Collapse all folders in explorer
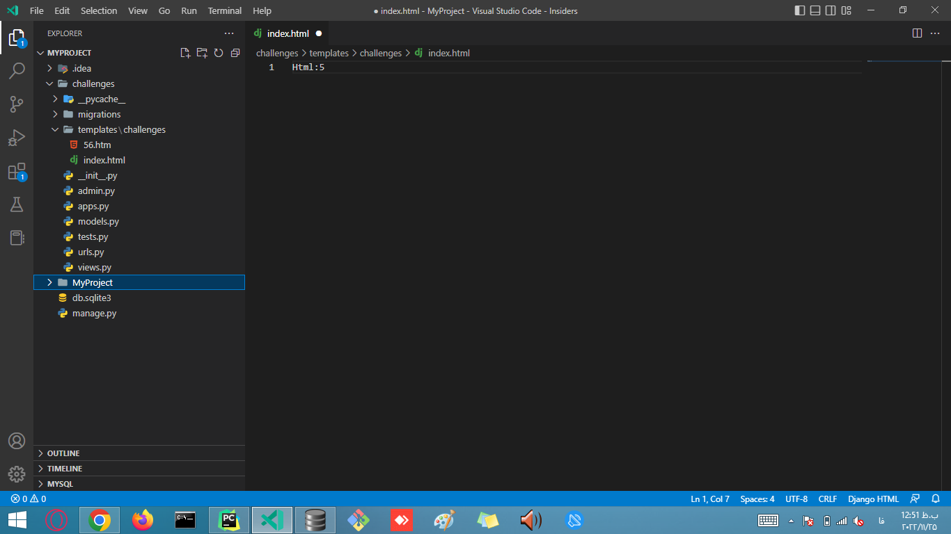 pyautogui.click(x=235, y=53)
